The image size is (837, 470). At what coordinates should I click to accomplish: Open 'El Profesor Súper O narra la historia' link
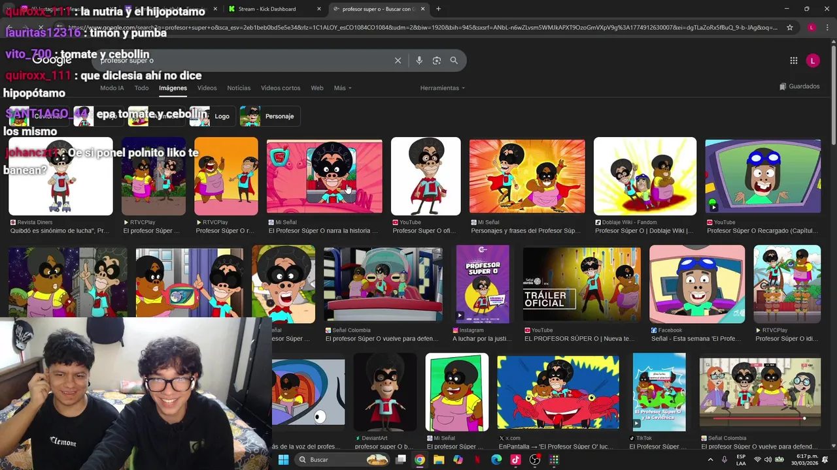(x=323, y=231)
